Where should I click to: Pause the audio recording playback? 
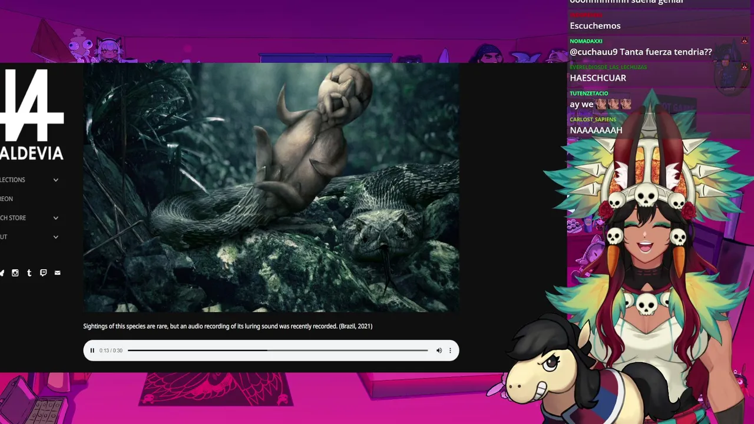[x=92, y=350]
